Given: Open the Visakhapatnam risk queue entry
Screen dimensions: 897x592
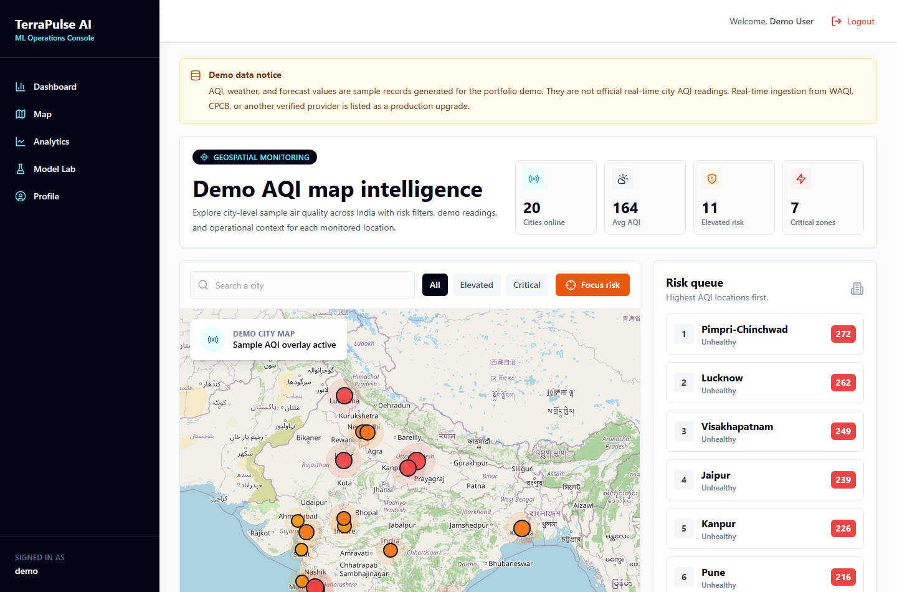Looking at the screenshot, I should pos(765,431).
